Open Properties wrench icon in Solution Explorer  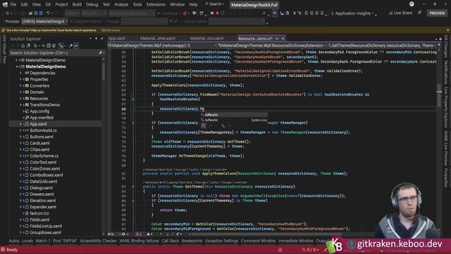70,46
